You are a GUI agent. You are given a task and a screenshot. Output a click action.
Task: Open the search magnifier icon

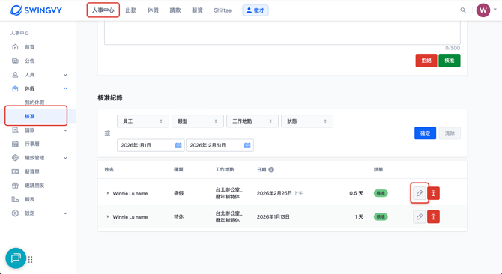(463, 10)
